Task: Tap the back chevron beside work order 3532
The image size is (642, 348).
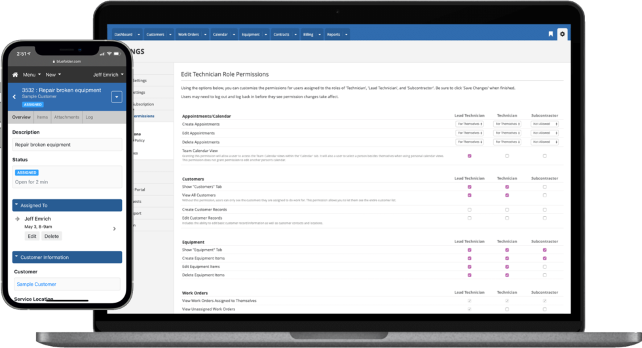Action: pyautogui.click(x=14, y=96)
